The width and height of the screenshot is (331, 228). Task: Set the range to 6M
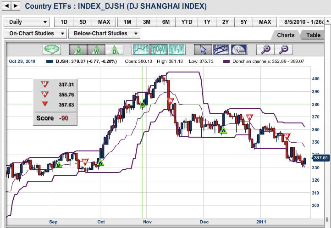click(165, 22)
